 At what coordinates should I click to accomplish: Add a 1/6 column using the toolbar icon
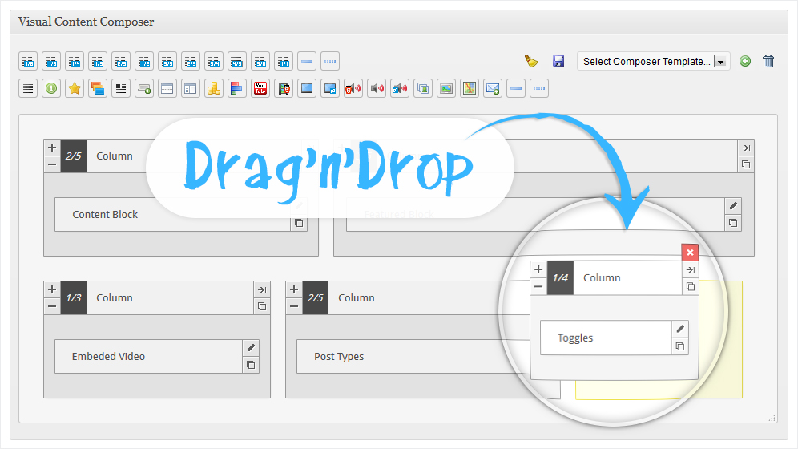tap(28, 61)
